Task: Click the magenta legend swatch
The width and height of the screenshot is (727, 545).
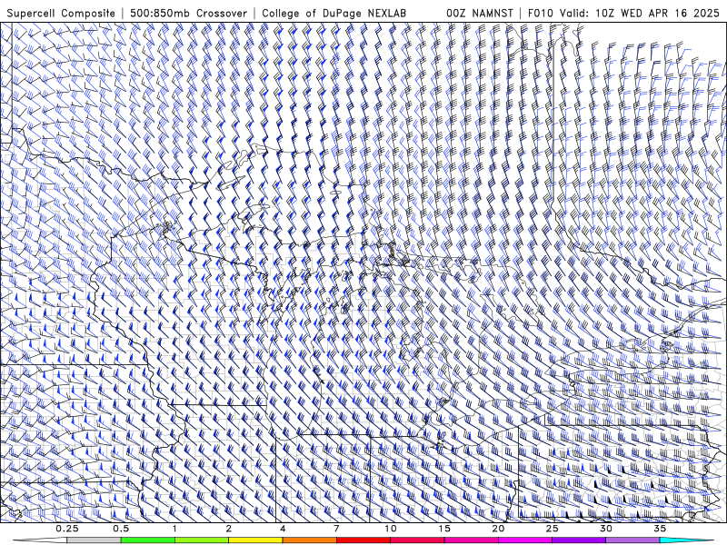Action: (524, 540)
